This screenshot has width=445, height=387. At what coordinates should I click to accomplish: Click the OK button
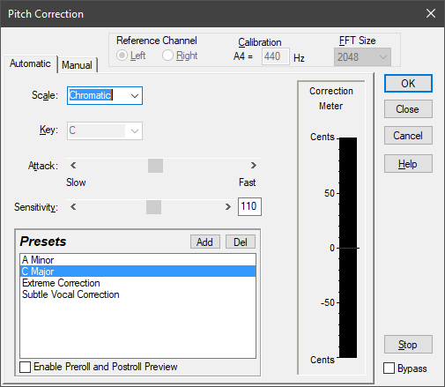408,84
